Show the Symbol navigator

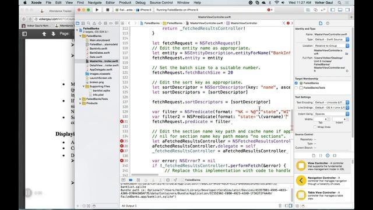pyautogui.click(x=83, y=23)
